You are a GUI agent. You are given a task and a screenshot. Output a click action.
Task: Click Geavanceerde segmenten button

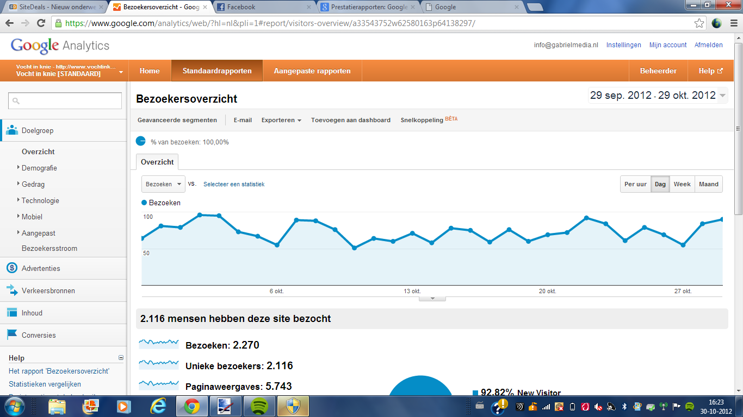[177, 120]
